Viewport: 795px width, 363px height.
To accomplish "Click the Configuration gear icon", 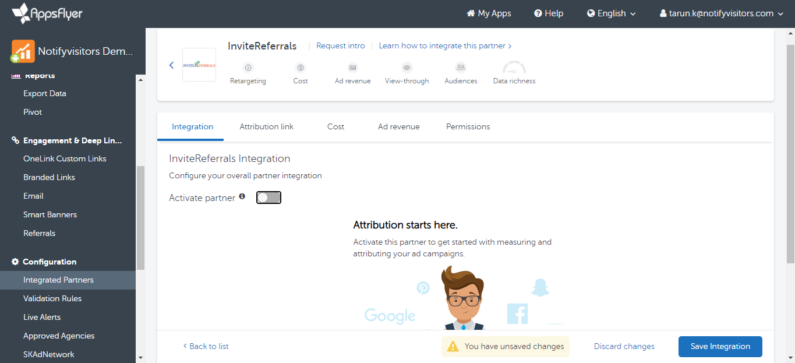I will tap(16, 262).
